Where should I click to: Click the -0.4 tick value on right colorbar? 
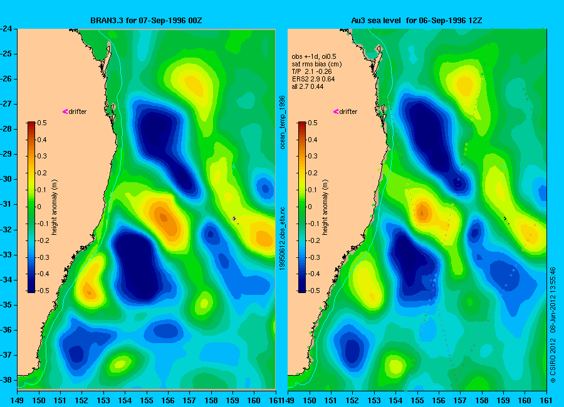pyautogui.click(x=314, y=274)
